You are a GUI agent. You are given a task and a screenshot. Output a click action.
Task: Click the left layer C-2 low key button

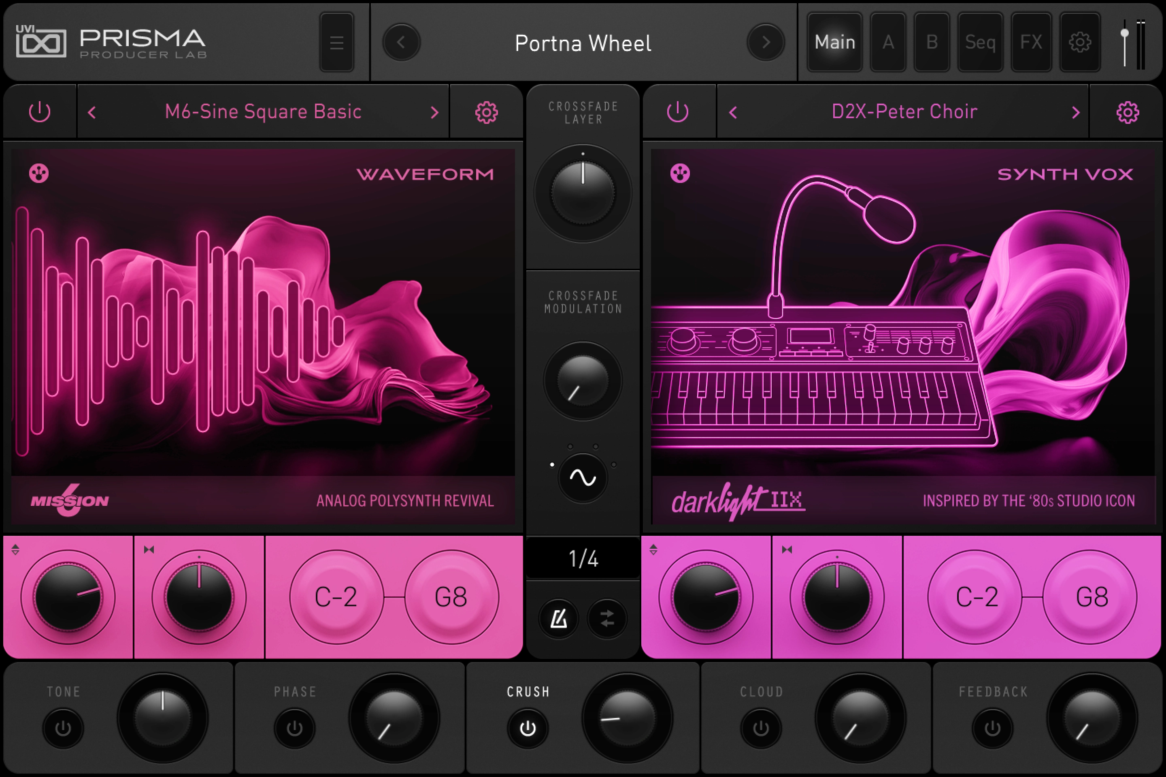click(336, 597)
